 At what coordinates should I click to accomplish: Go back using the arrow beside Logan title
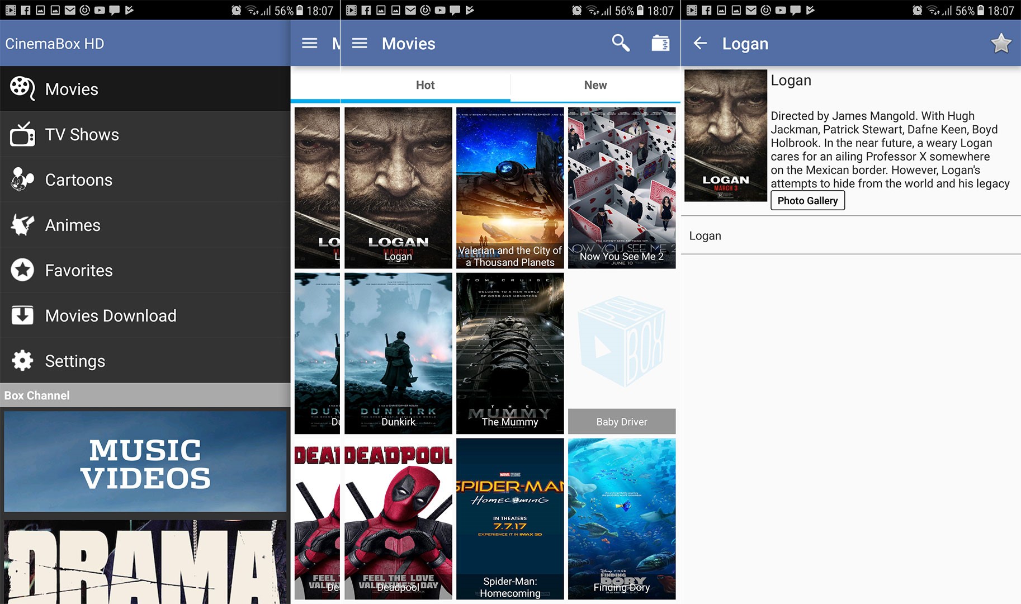coord(700,43)
